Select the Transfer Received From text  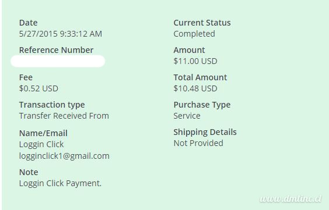point(64,116)
